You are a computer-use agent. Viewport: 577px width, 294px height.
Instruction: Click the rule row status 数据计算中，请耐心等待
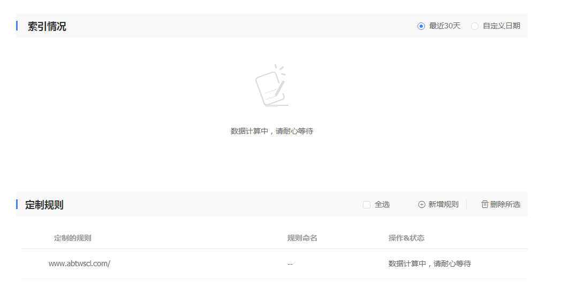430,264
